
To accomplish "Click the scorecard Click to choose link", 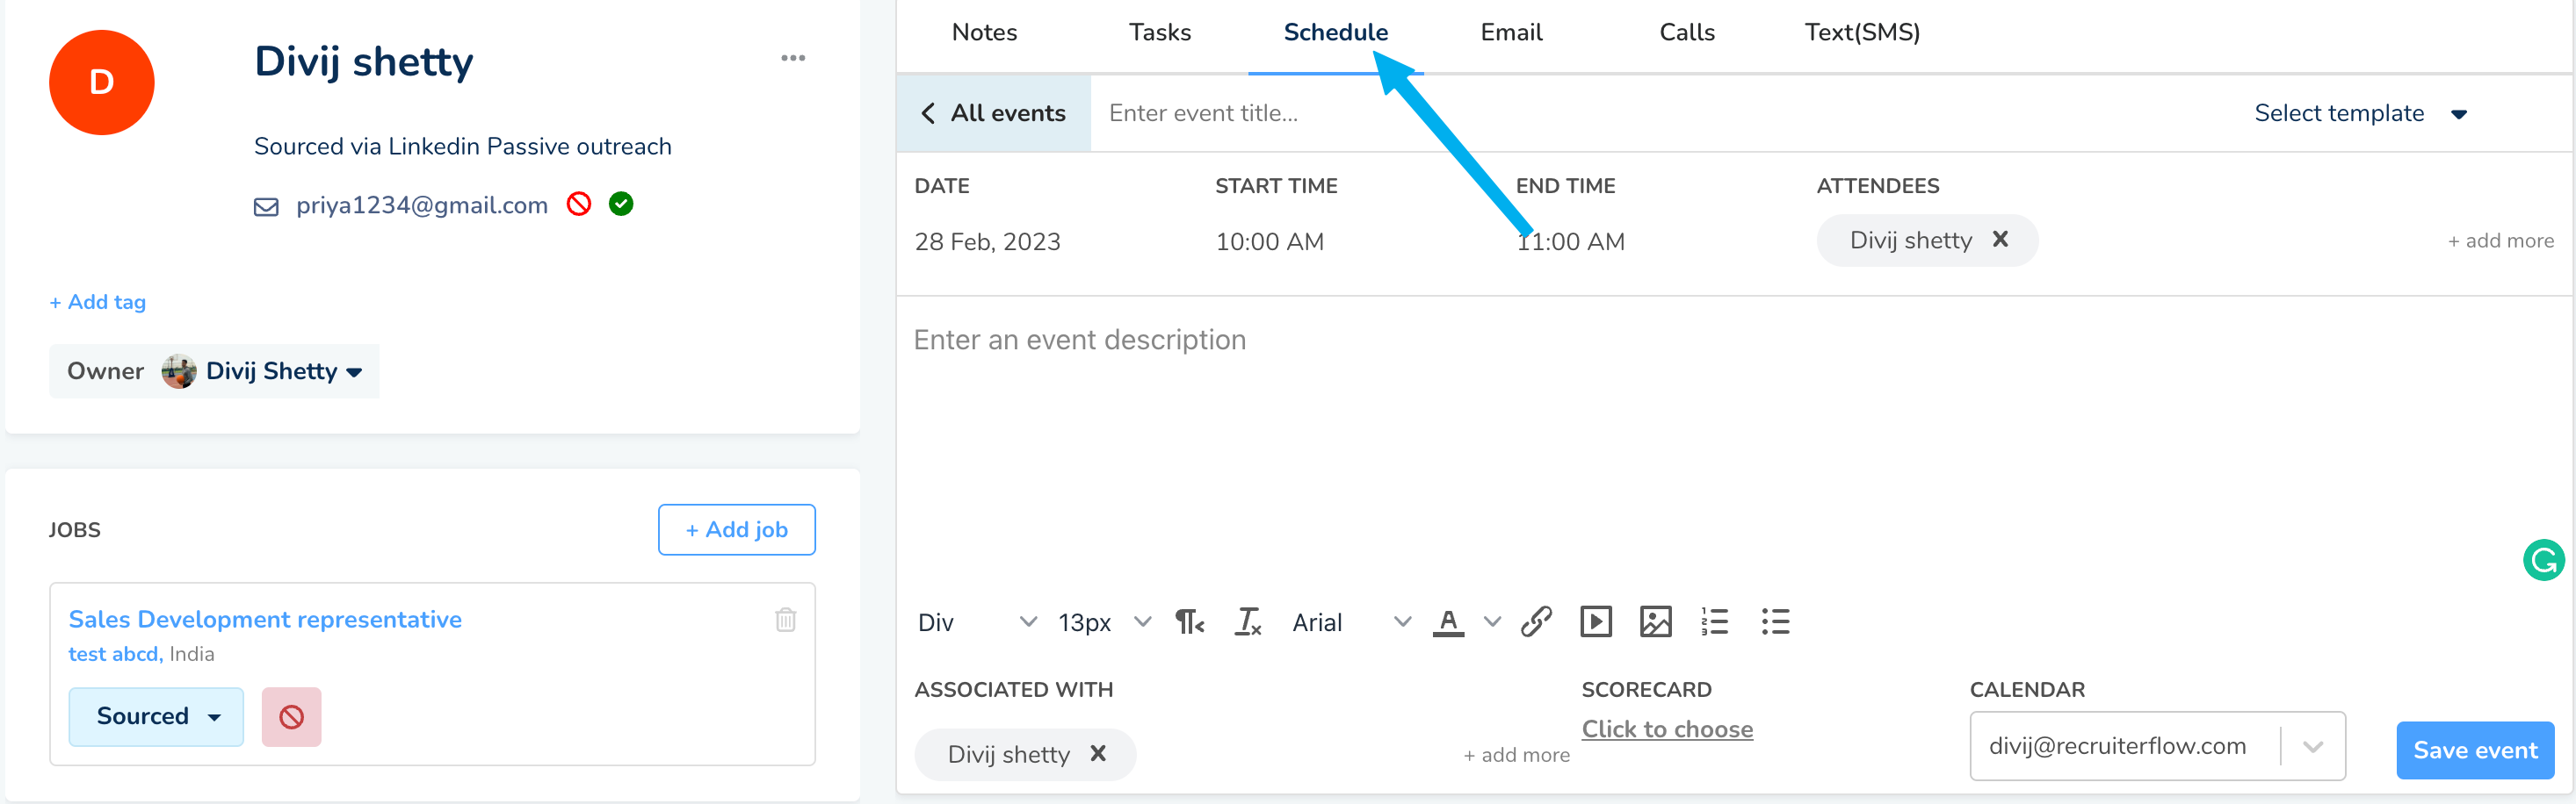I will click(1666, 729).
